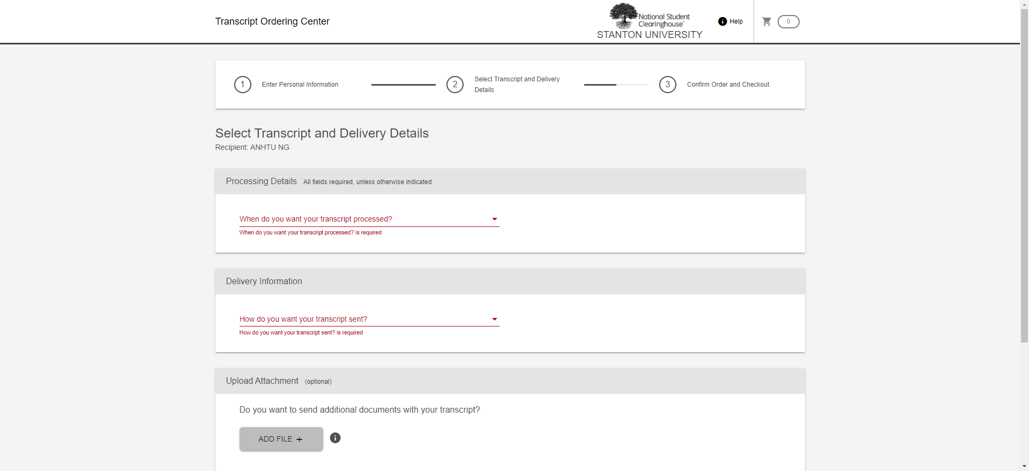Open the 'How do you want your transcript sent?' dropdown
The width and height of the screenshot is (1029, 471).
[x=369, y=319]
